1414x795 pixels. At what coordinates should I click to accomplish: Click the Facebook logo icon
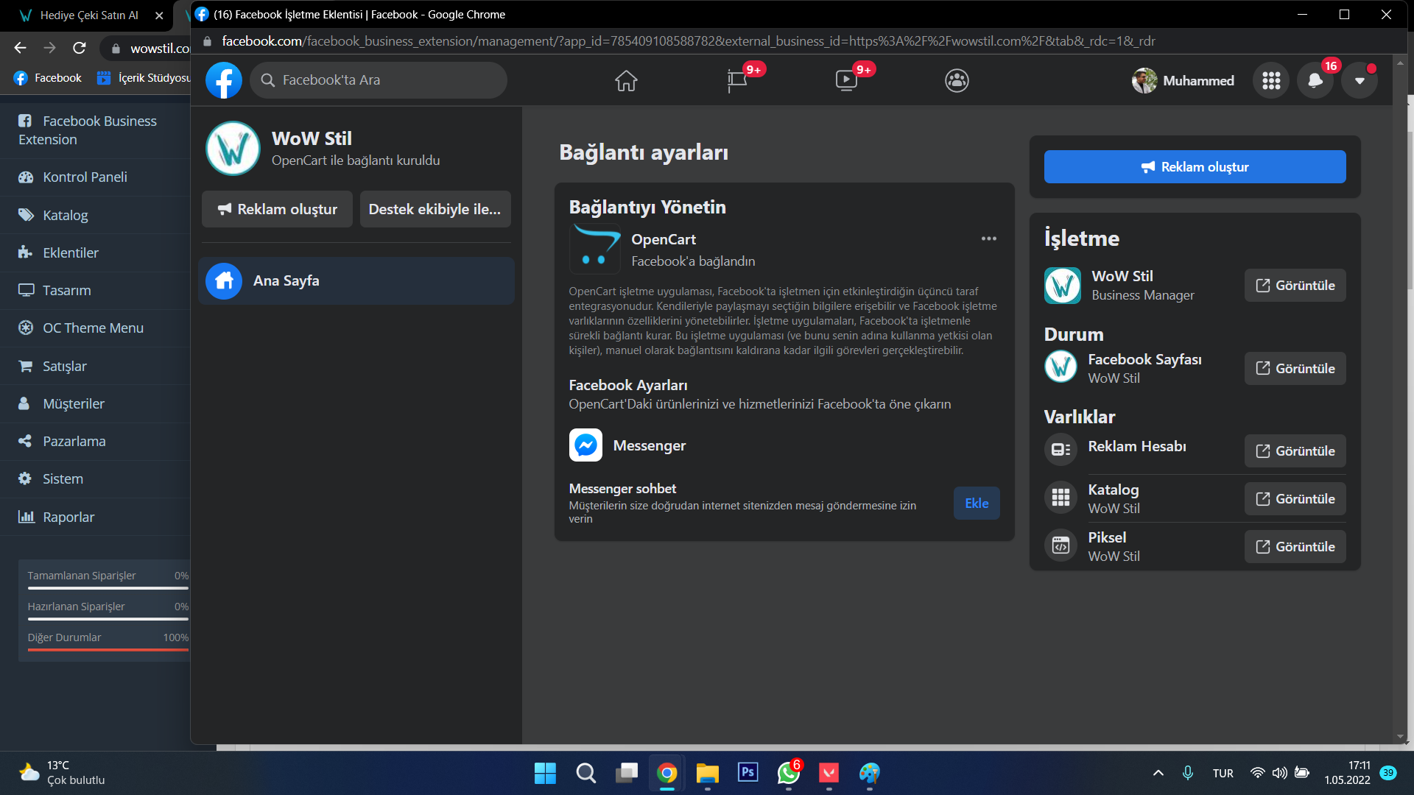[x=224, y=80]
